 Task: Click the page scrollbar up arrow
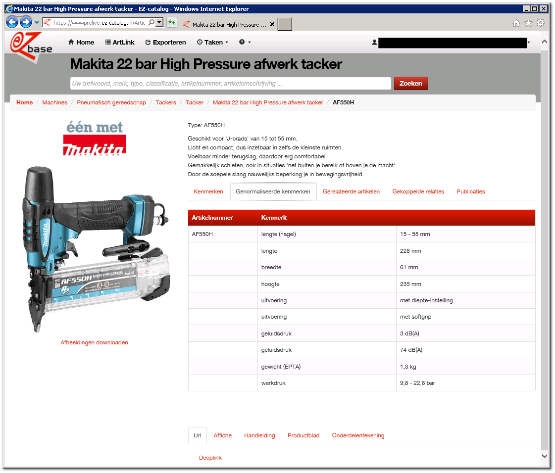tap(545, 42)
